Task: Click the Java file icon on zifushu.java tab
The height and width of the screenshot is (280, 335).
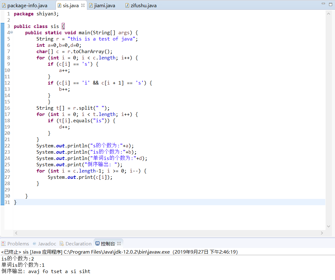Action: coord(127,6)
